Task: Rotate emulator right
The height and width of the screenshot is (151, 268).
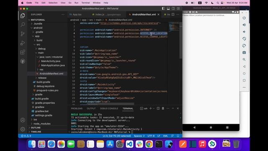Action: [244, 46]
